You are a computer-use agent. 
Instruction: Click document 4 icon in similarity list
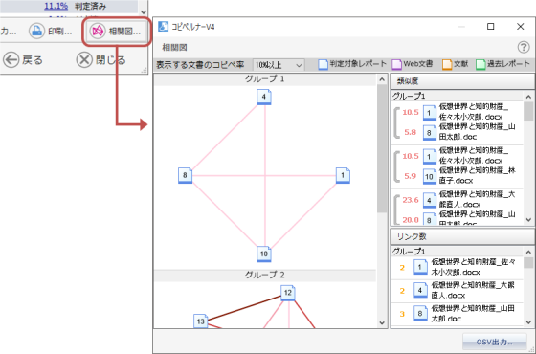430,200
